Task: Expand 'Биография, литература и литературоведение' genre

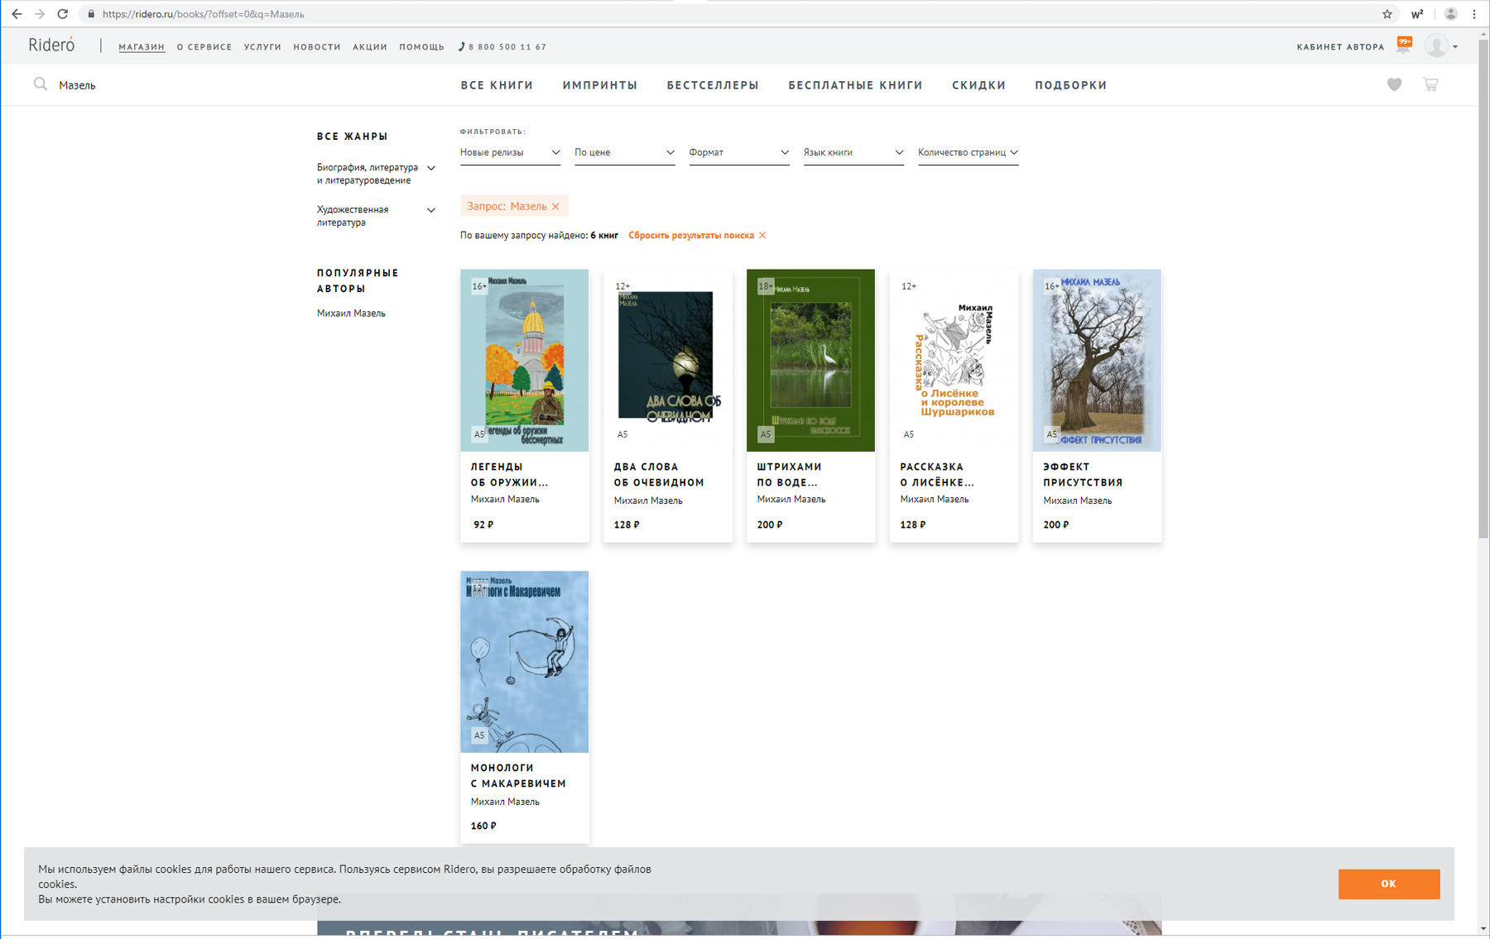Action: click(x=430, y=169)
